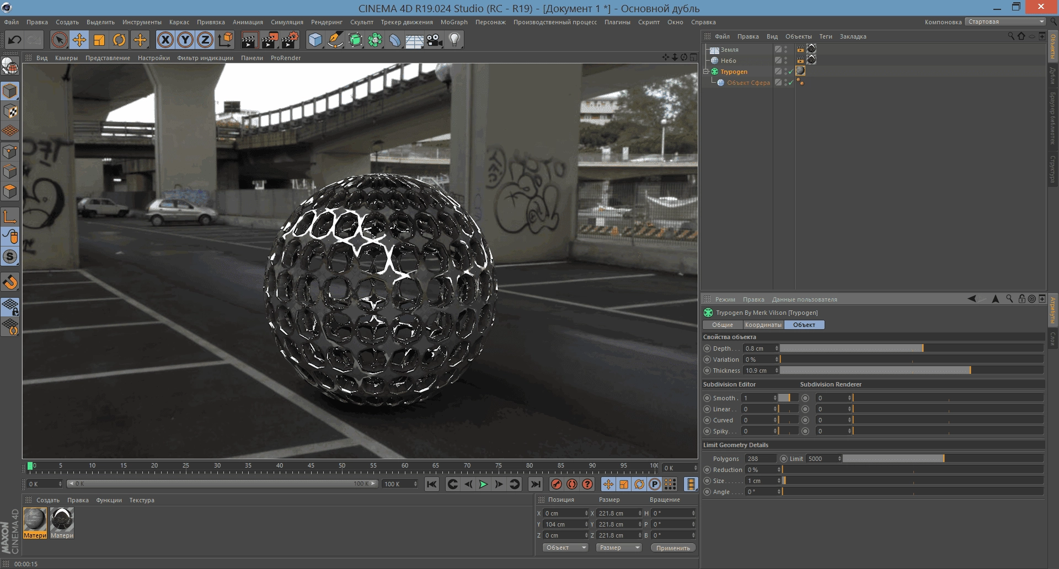1059x569 pixels.
Task: Open the Фильтр индикации viewport menu
Action: pos(205,58)
